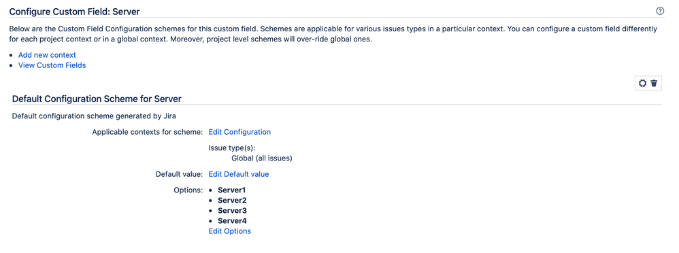Click Edit Configuration link
This screenshot has height=253, width=679.
tap(239, 132)
